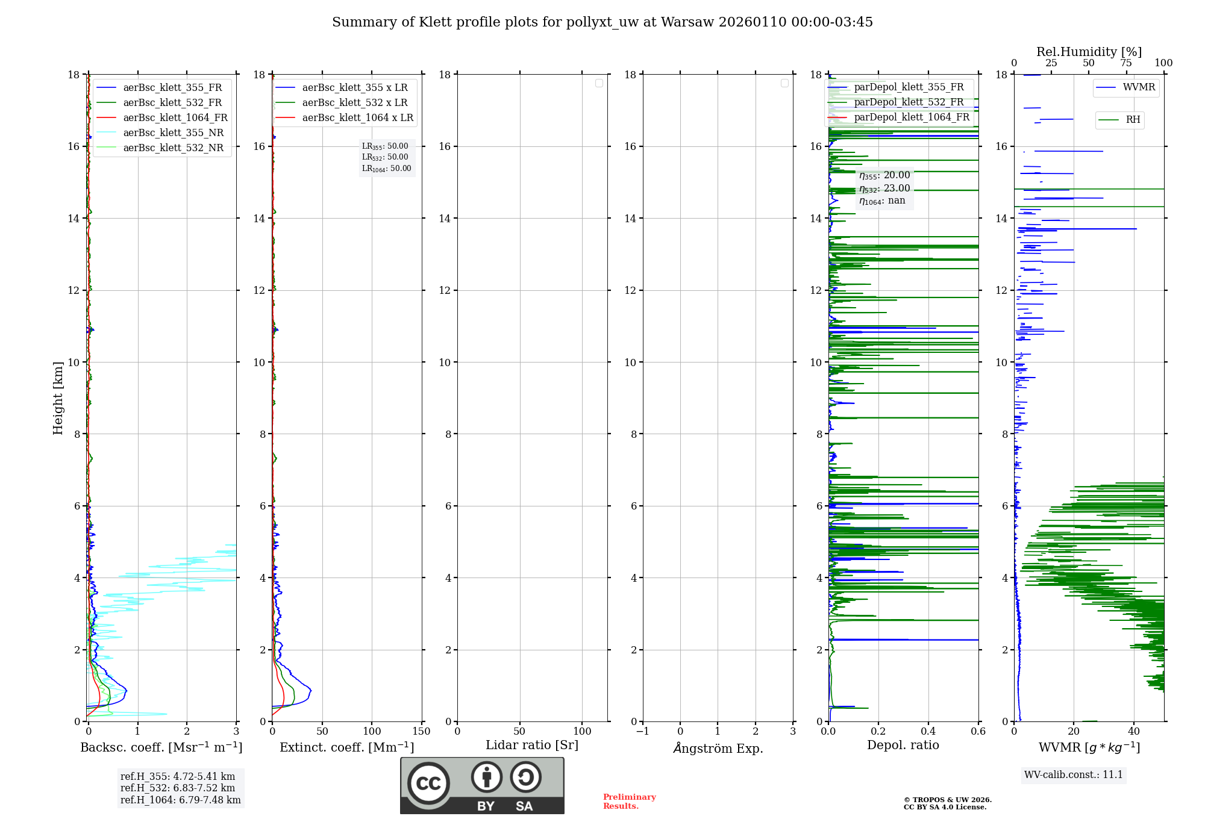The image size is (1205, 819).
Task: Click empty legend box in Lidar ratio plot
Action: click(x=599, y=83)
